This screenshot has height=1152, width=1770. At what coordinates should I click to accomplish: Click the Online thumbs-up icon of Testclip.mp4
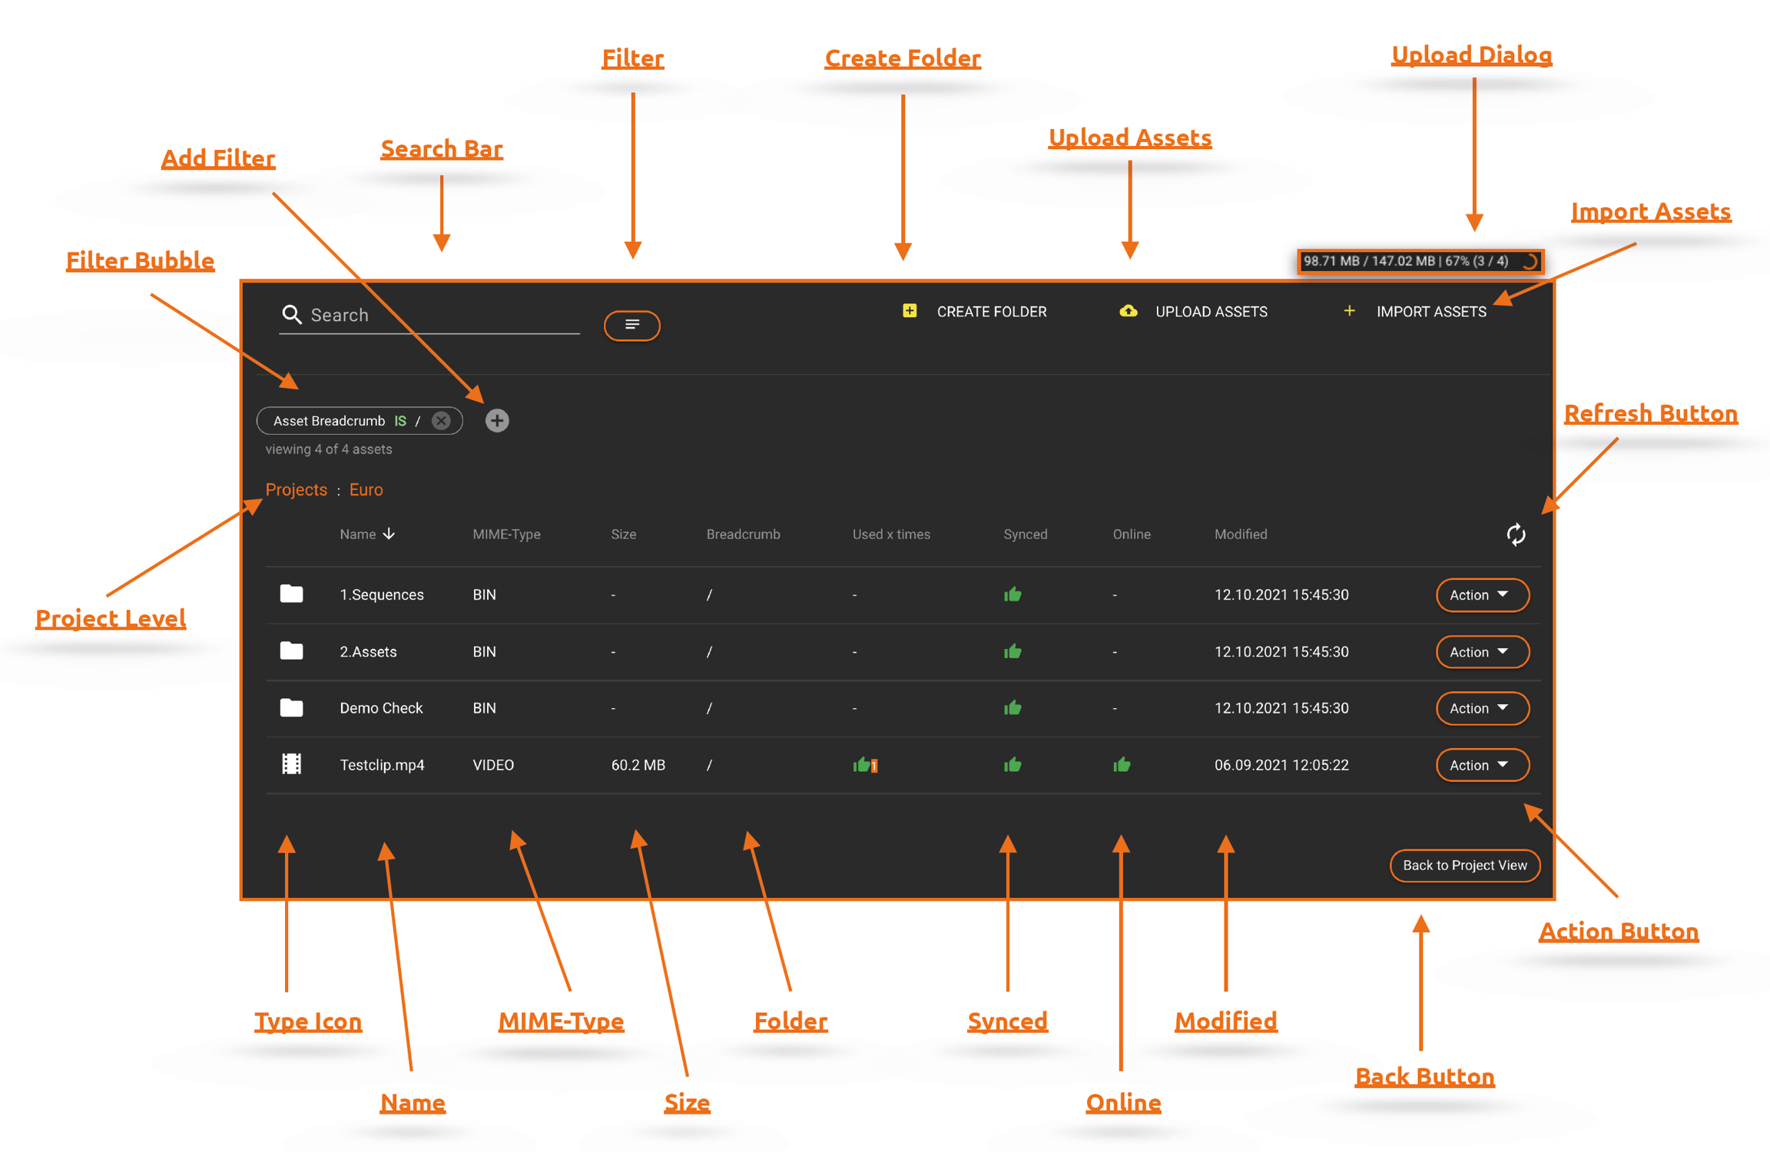pos(1122,764)
